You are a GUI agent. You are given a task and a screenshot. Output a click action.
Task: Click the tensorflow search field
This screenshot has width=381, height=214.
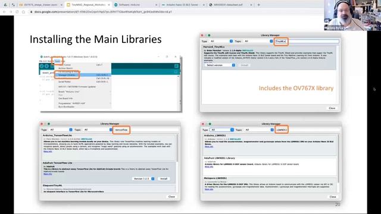(146, 130)
